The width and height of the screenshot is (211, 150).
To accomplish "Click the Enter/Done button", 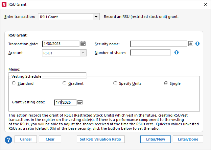I will tap(188, 139).
